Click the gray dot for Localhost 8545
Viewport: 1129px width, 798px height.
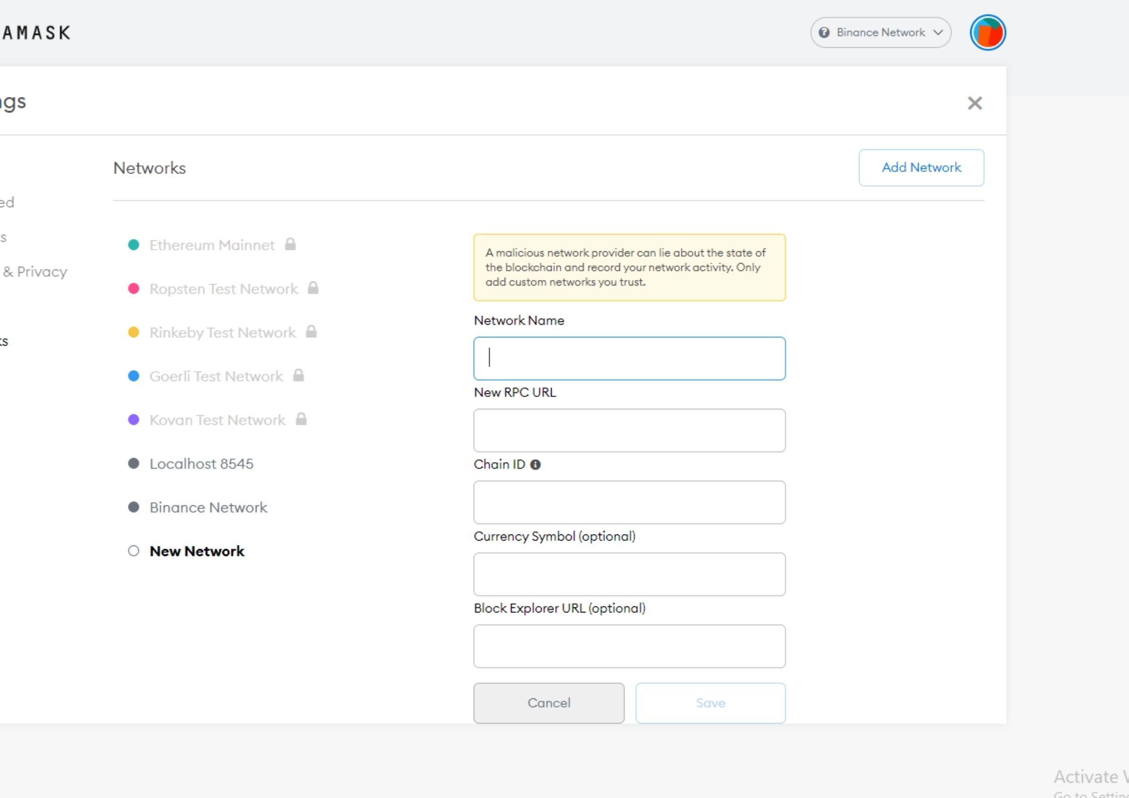pyautogui.click(x=133, y=464)
